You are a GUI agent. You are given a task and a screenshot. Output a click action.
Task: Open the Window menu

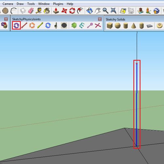pyautogui.click(x=44, y=4)
